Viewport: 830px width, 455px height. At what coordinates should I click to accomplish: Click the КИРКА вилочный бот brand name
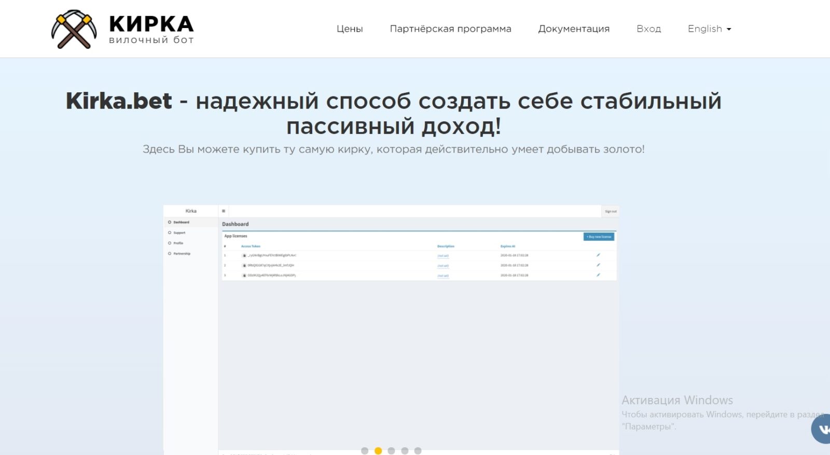coord(151,30)
